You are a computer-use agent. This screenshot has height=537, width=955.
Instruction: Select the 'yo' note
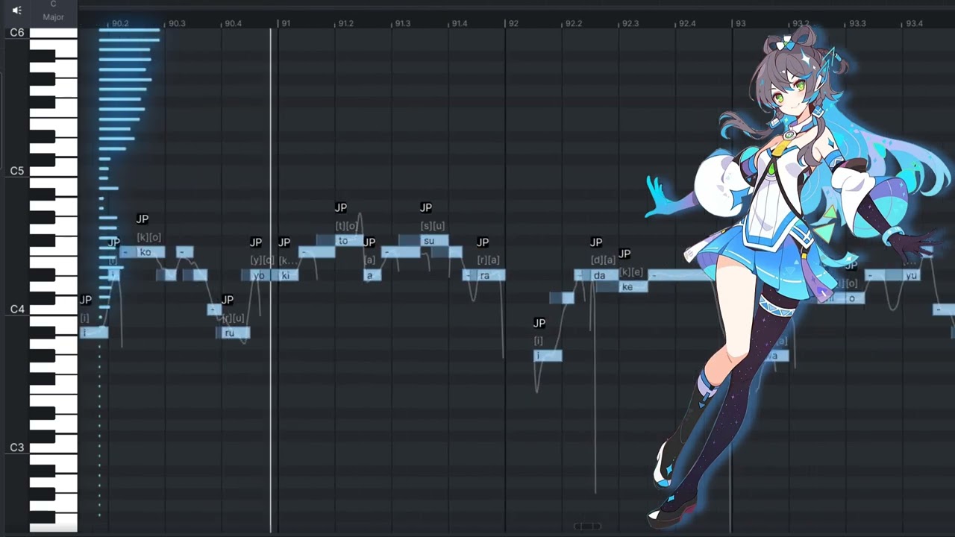(x=259, y=276)
